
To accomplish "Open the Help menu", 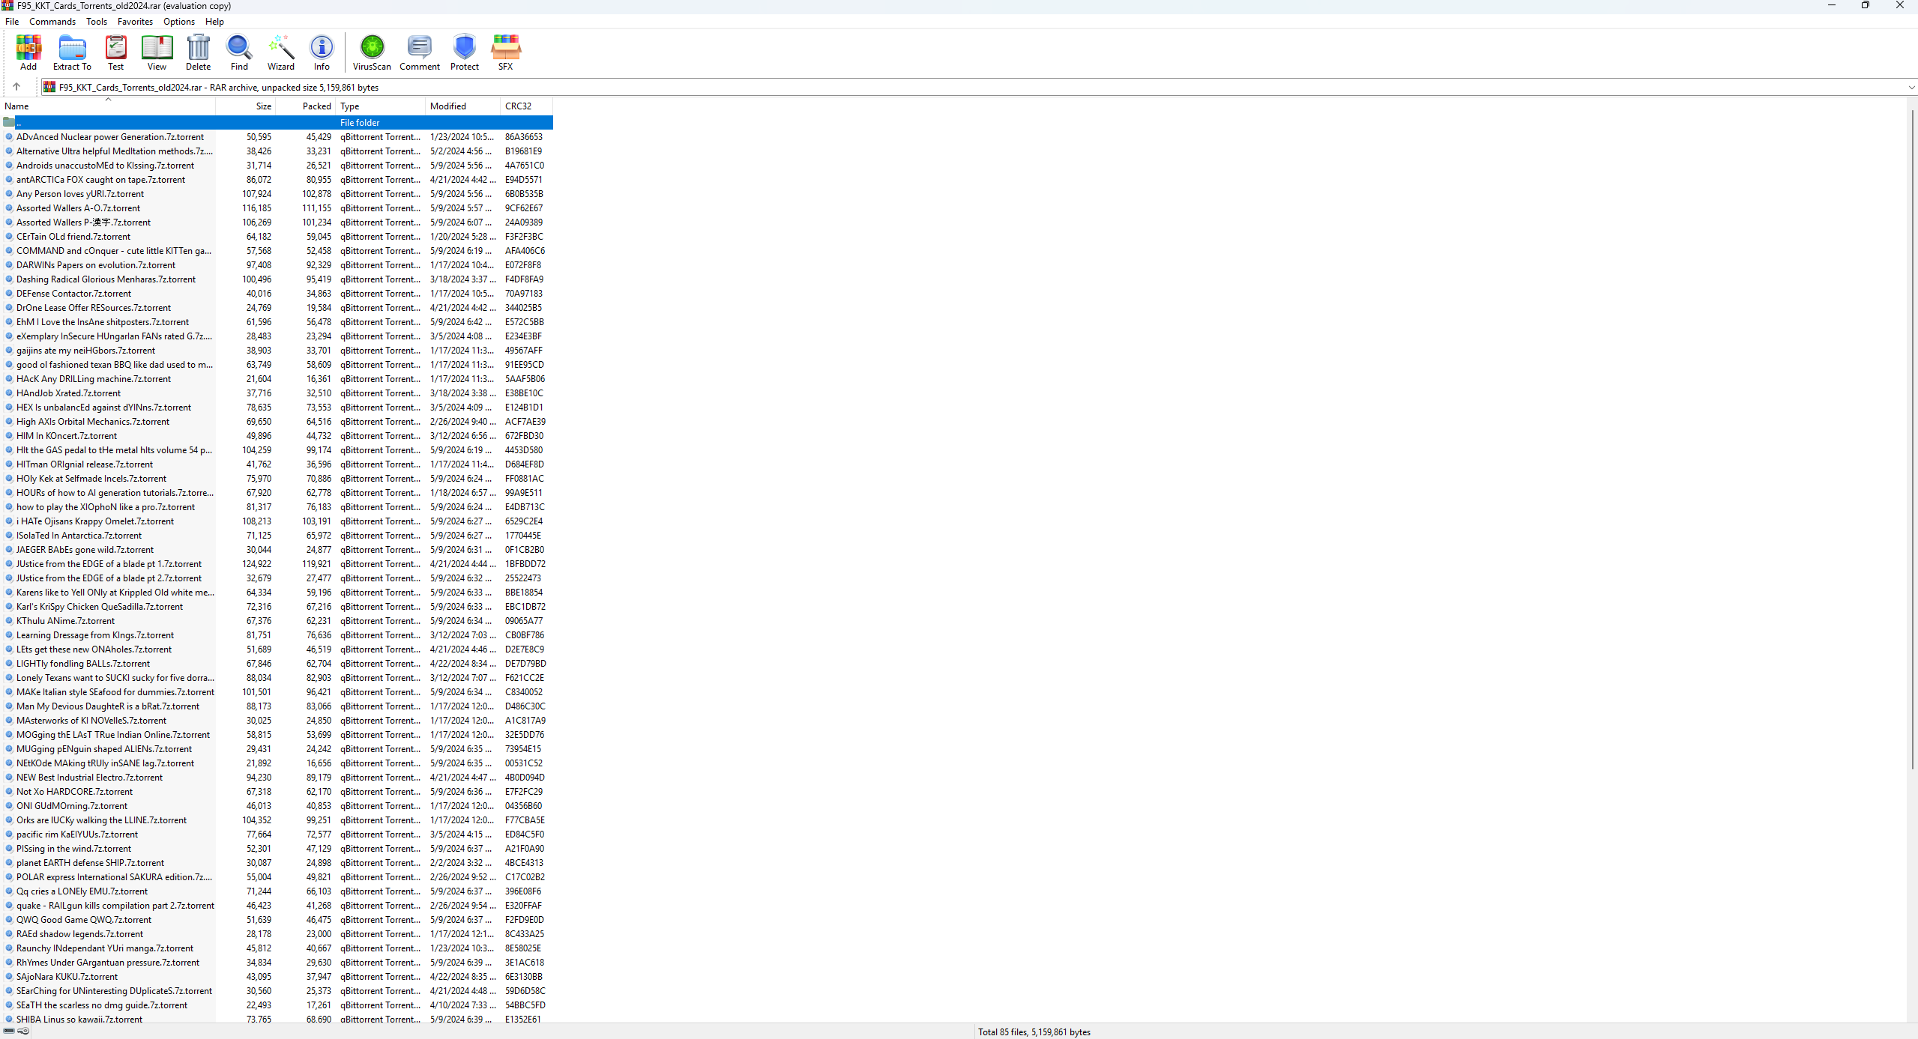I will tap(214, 22).
